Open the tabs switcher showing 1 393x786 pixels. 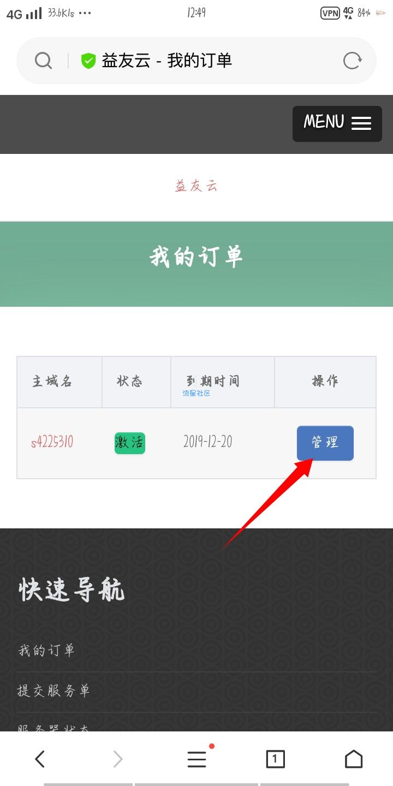point(275,759)
